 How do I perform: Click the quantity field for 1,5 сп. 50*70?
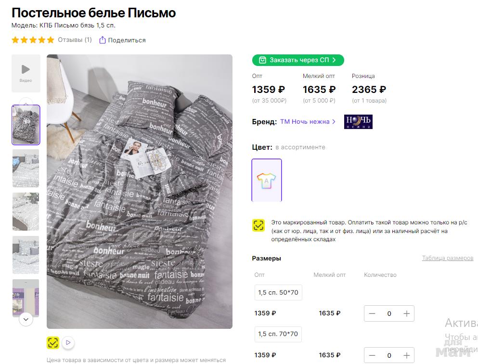[x=389, y=313]
